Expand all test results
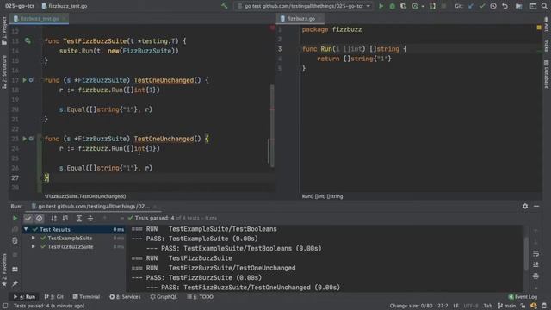The image size is (551, 310). pos(79,218)
